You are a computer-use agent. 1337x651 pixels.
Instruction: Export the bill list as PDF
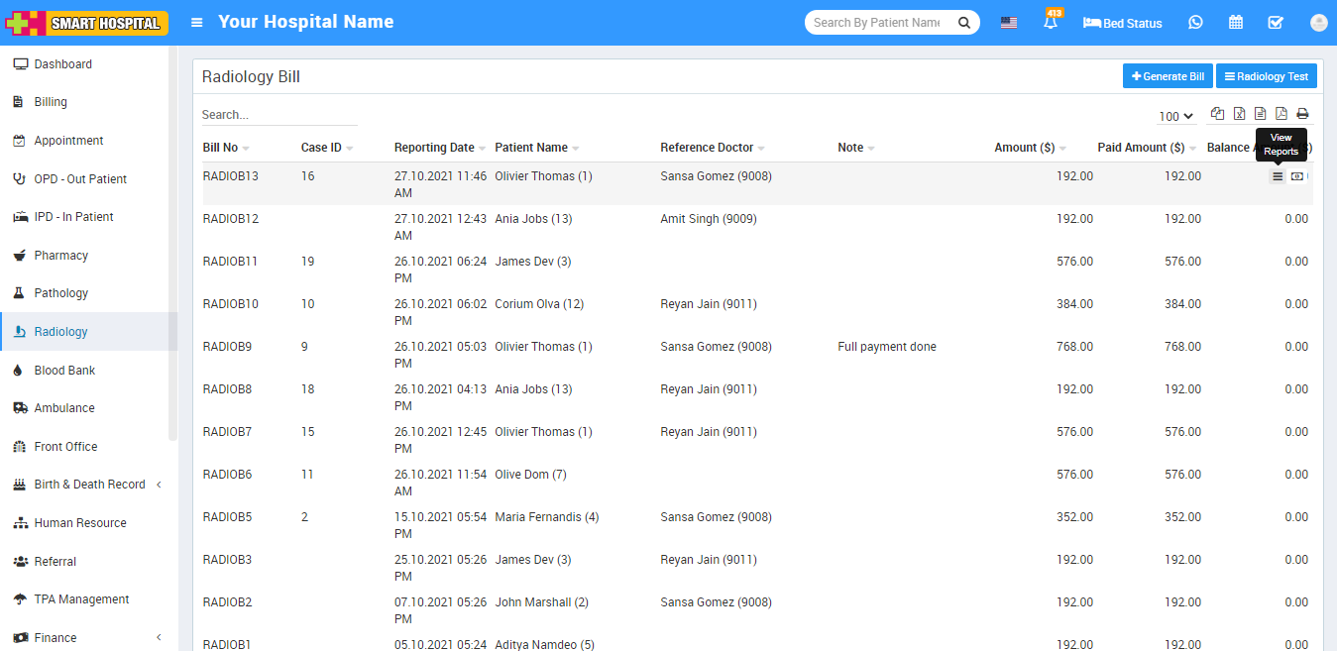(x=1281, y=114)
